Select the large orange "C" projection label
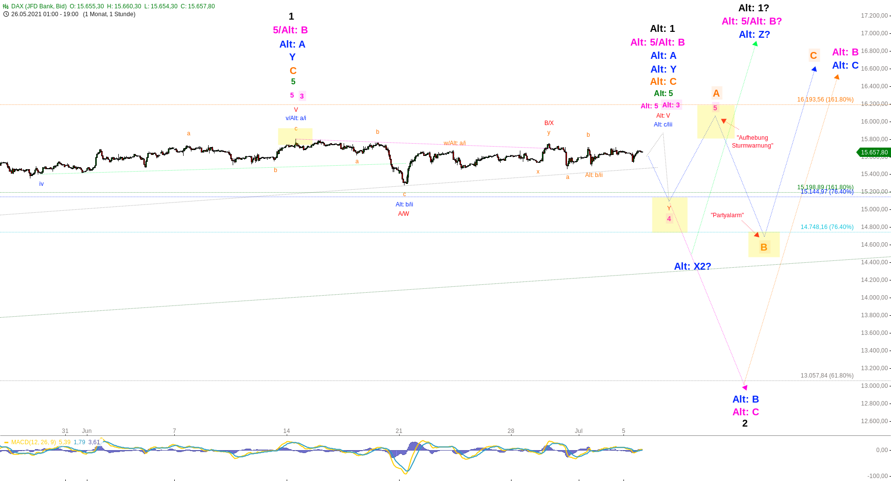The width and height of the screenshot is (891, 481). pyautogui.click(x=813, y=55)
